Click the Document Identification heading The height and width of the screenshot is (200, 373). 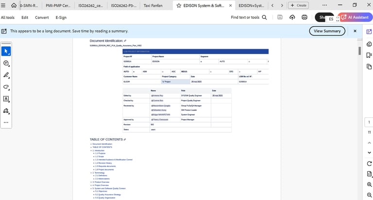[x=106, y=41]
